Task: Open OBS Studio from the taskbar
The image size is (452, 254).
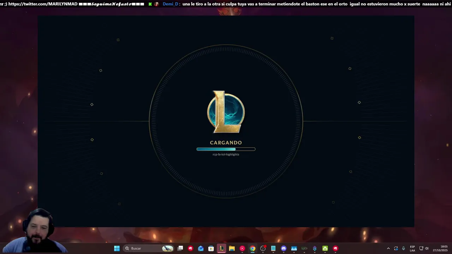Action: [x=263, y=248]
